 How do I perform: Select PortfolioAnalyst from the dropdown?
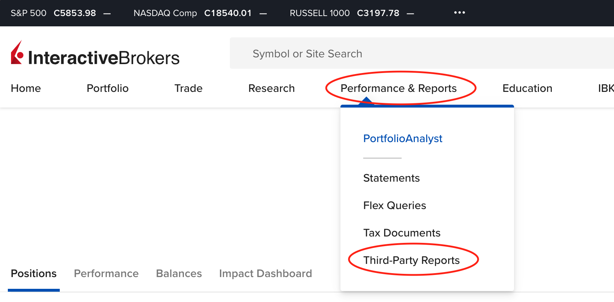click(403, 139)
